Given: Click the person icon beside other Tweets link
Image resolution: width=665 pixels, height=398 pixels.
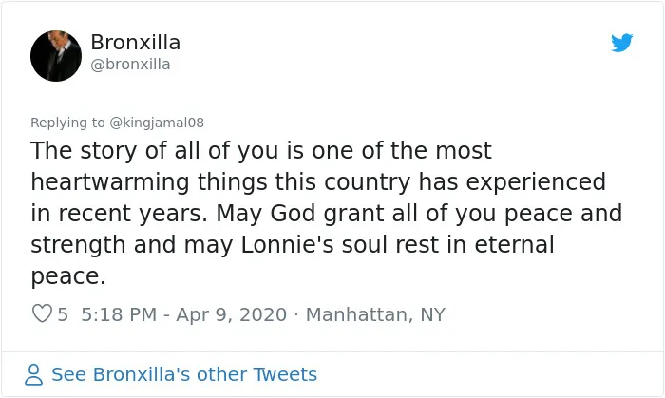Looking at the screenshot, I should click(x=33, y=374).
